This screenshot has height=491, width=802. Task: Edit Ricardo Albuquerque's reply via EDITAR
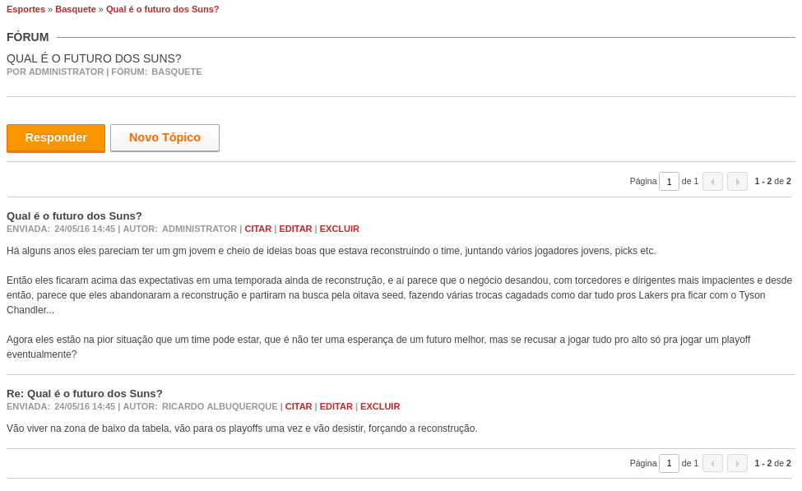coord(336,406)
